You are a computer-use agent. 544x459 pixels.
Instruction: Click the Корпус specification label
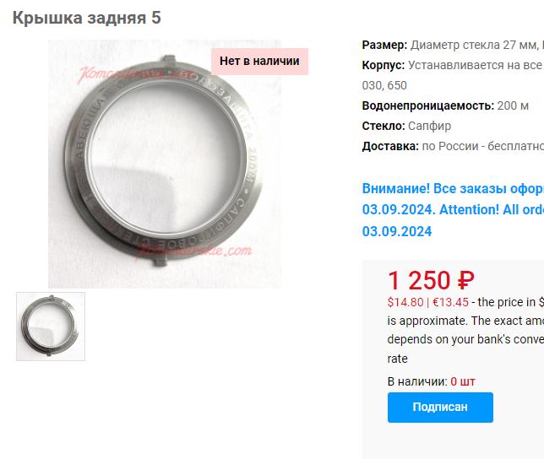point(383,65)
